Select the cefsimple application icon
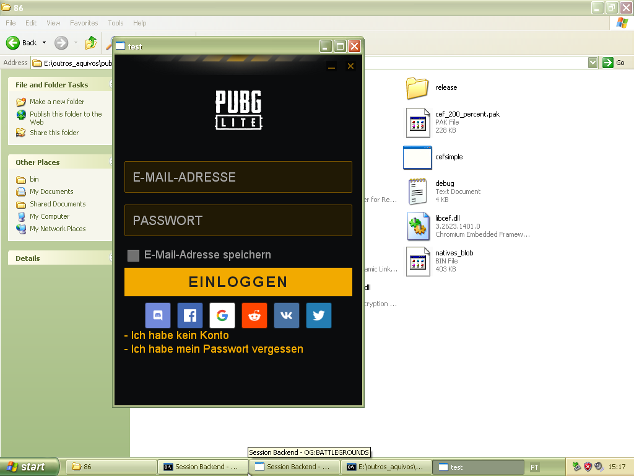Viewport: 634px width, 476px height. [x=417, y=157]
